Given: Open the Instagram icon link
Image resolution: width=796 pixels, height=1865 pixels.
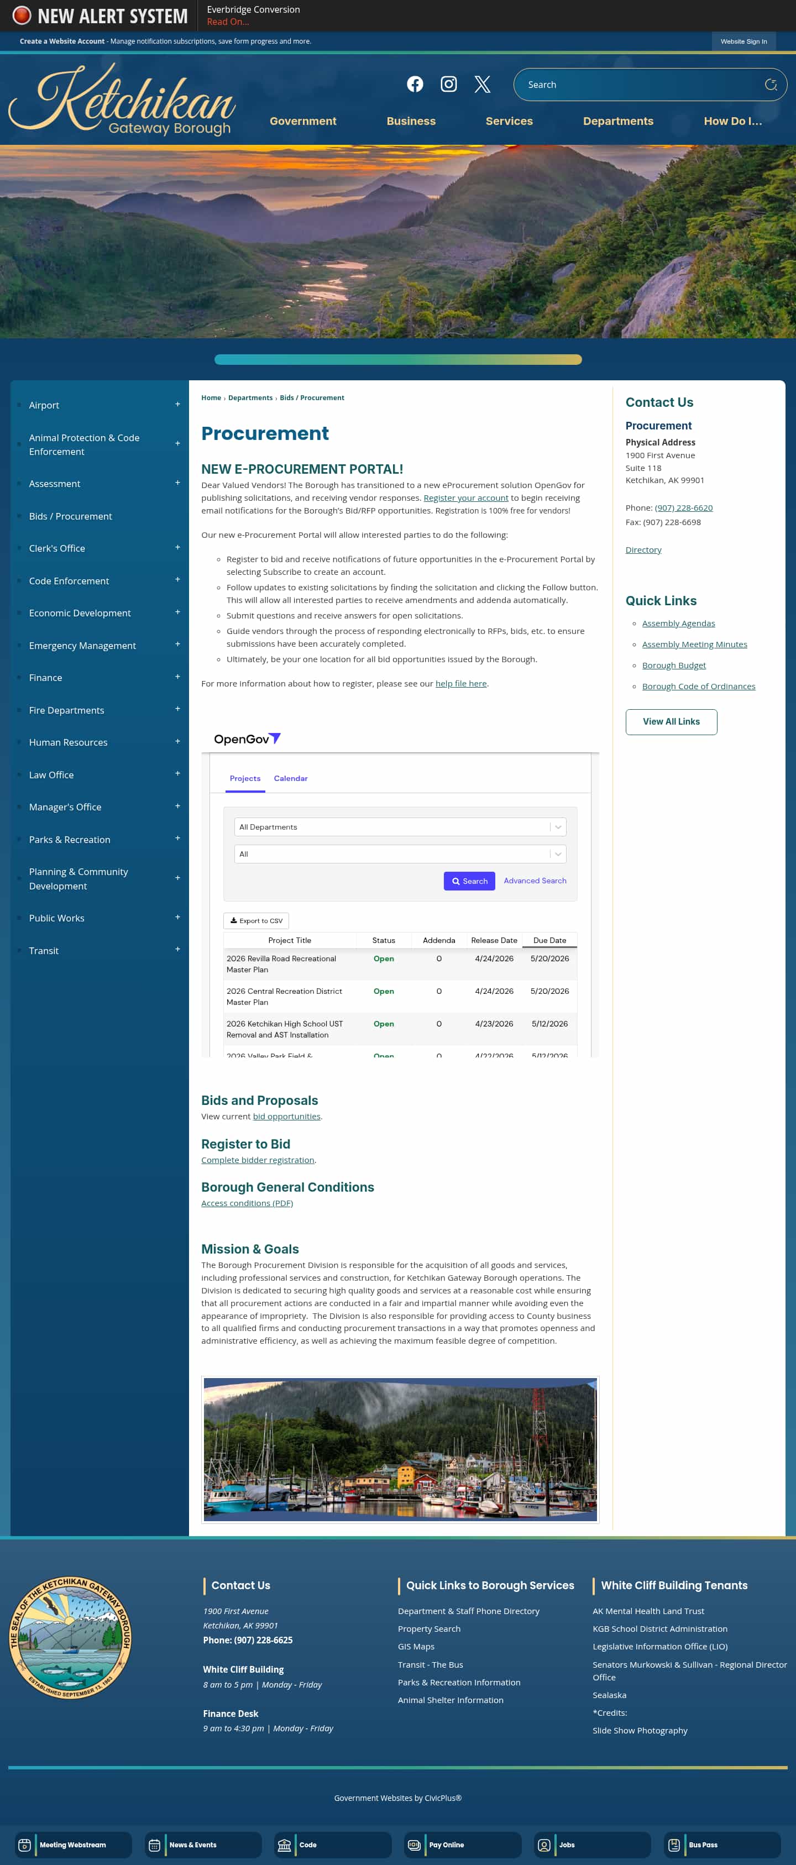Looking at the screenshot, I should click(449, 84).
